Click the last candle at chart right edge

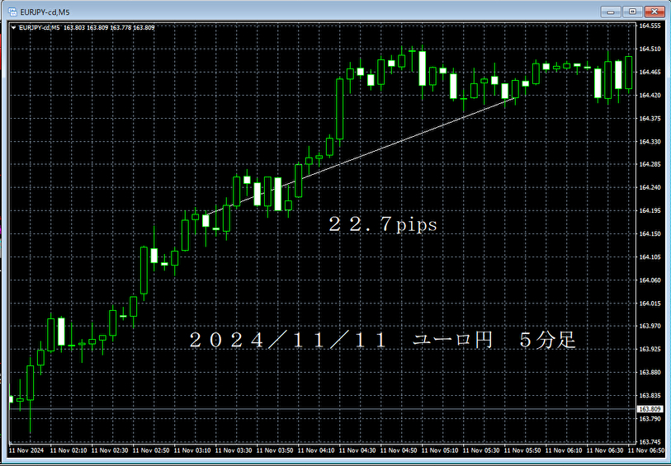click(628, 73)
